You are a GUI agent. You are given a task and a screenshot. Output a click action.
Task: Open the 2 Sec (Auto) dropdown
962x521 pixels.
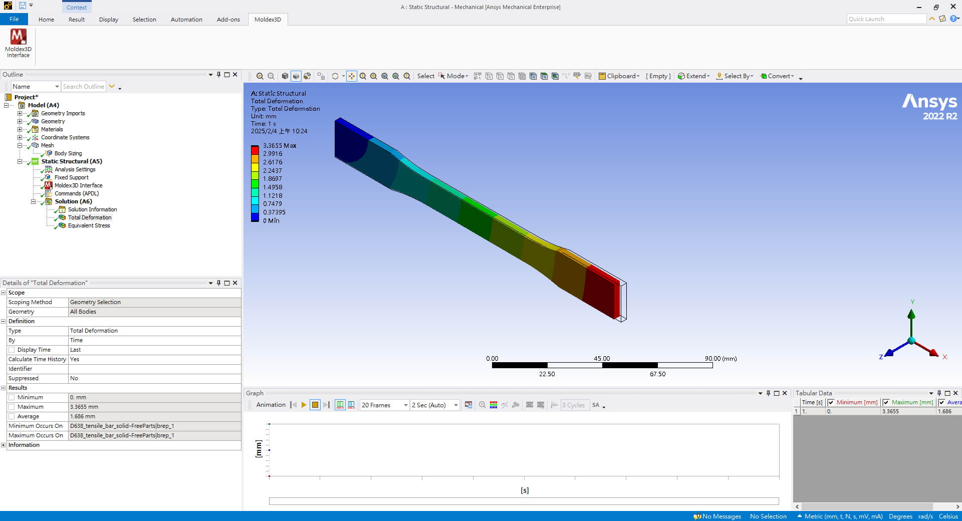click(434, 405)
